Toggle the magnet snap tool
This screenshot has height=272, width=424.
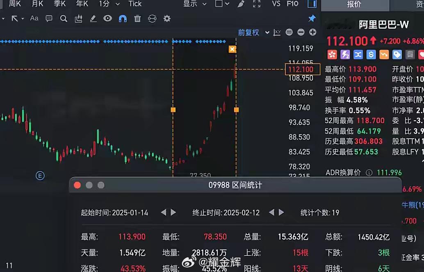(123, 18)
